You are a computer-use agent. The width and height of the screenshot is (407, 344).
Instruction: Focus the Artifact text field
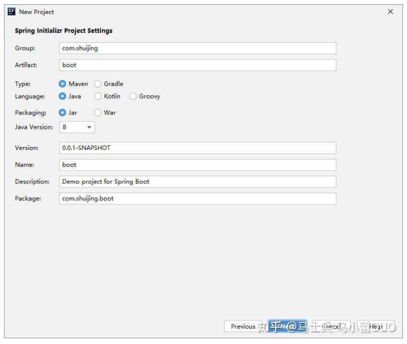click(198, 65)
